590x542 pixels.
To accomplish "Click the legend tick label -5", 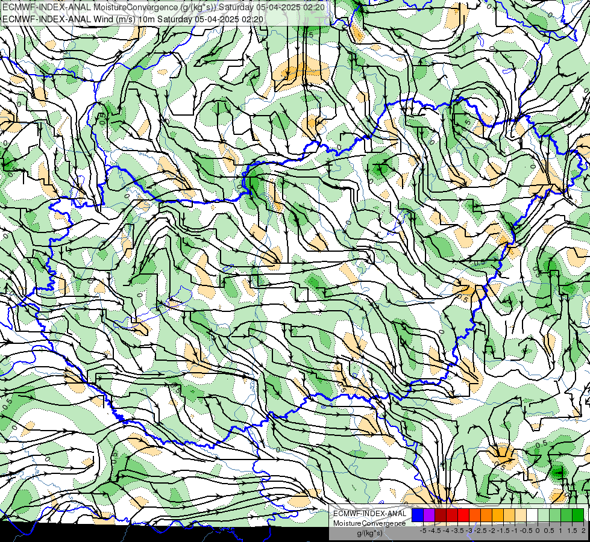I will pos(423,531).
